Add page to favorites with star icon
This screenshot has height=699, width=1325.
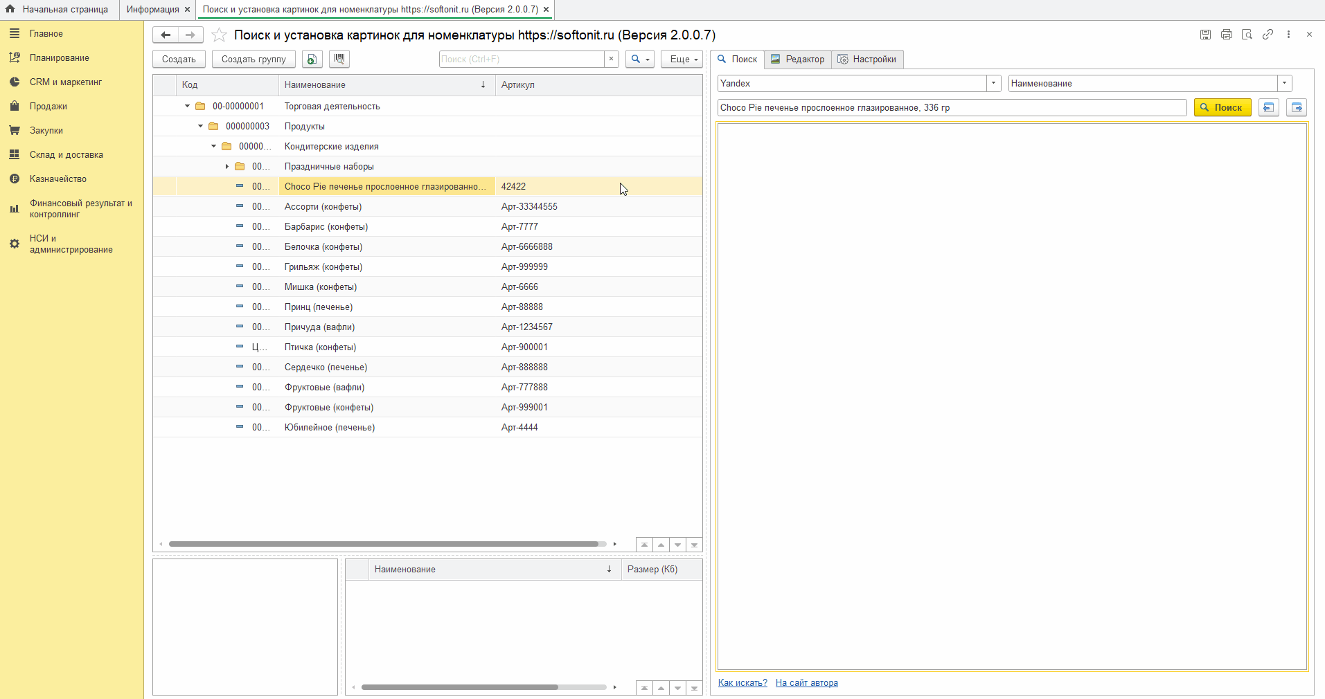tap(219, 35)
